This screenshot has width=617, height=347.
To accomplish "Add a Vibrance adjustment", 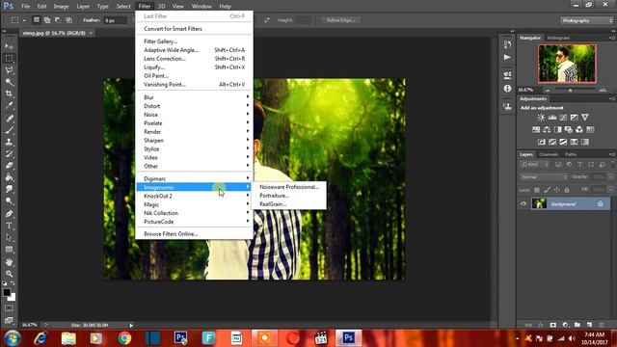I will click(585, 118).
